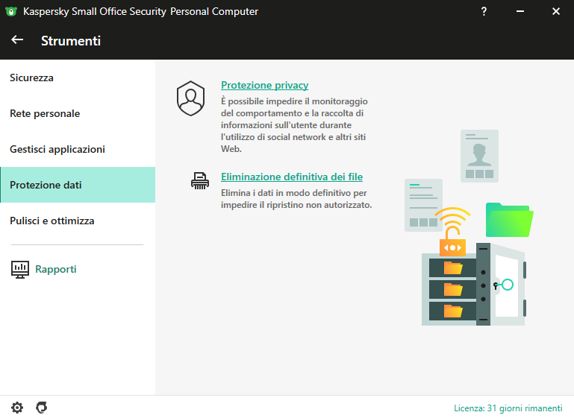Open the Gestisci applicazioni section
The width and height of the screenshot is (574, 418).
[x=78, y=149]
